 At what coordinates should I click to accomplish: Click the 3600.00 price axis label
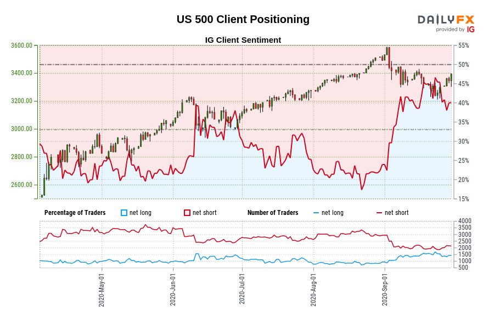(x=21, y=46)
